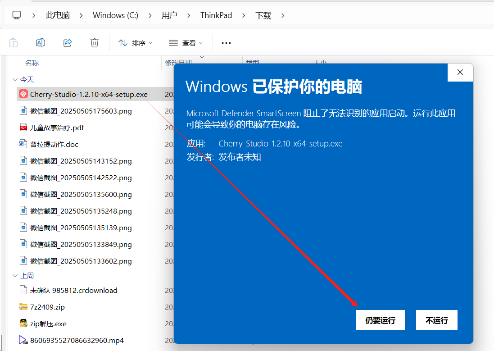Viewport: 494px width, 351px height.
Task: Select file name 微信截图_20250505143152.png
Action: 81,161
